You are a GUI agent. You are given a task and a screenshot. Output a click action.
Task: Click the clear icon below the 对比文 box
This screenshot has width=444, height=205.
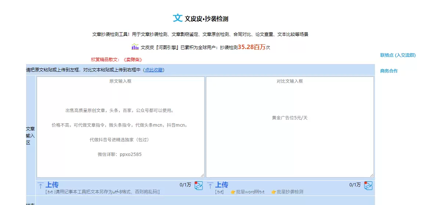click(368, 186)
